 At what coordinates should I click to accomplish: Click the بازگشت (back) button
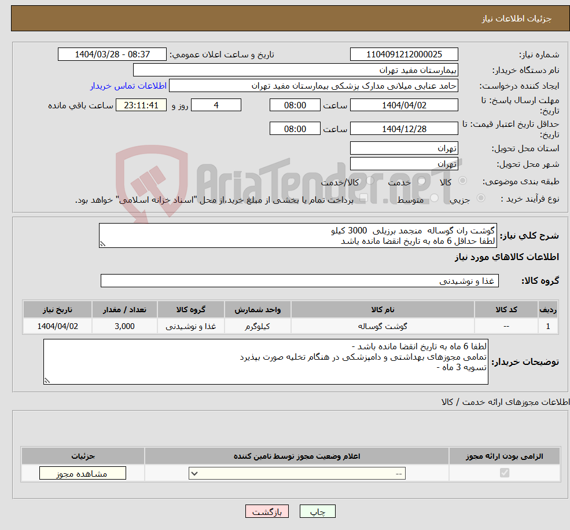tap(267, 511)
